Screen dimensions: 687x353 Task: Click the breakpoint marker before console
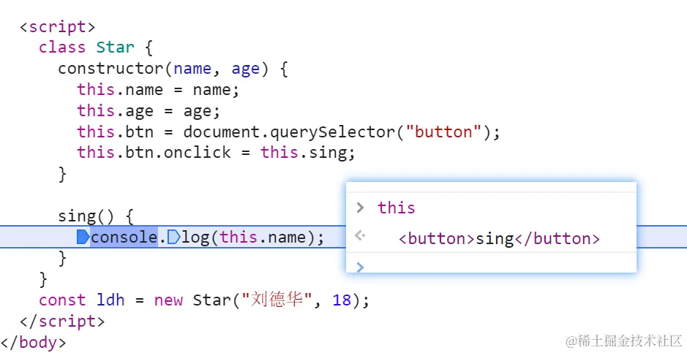pos(83,237)
